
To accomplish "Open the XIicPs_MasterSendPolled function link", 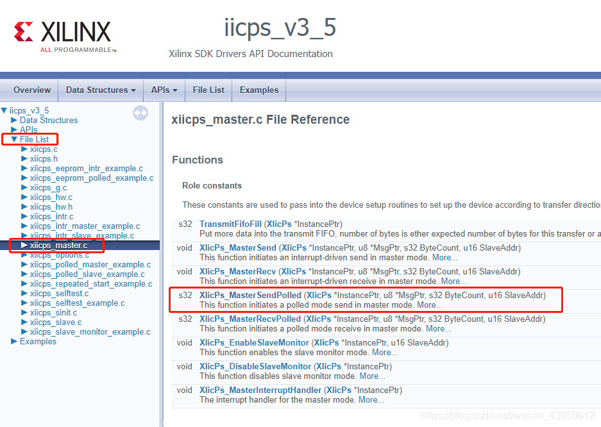I will click(x=250, y=296).
